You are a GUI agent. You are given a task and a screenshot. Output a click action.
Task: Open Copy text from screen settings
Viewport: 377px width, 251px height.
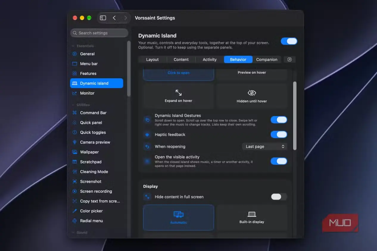click(x=96, y=201)
